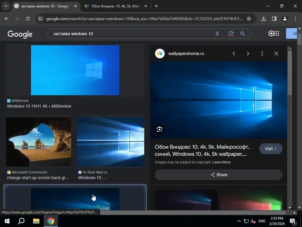Open File Explorer from the taskbar
Screen dimensions: 302x227
(36, 221)
